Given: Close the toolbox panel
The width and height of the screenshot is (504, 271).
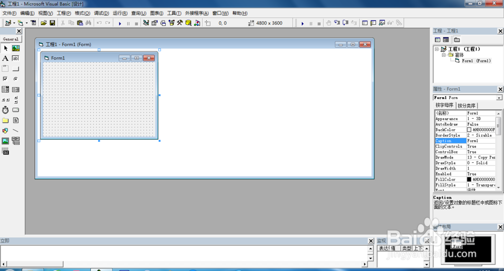Looking at the screenshot, I should (19, 31).
